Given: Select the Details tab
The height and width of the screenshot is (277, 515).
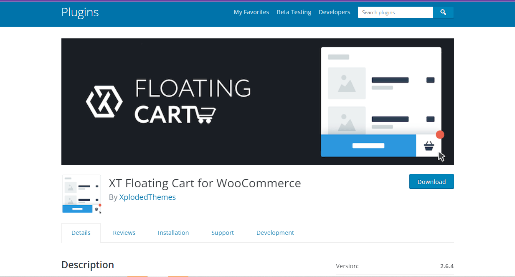Looking at the screenshot, I should click(81, 232).
